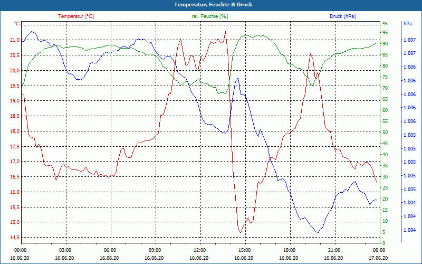Select the red 'Temperatur [°C]' legend label
The width and height of the screenshot is (422, 264).
point(76,16)
